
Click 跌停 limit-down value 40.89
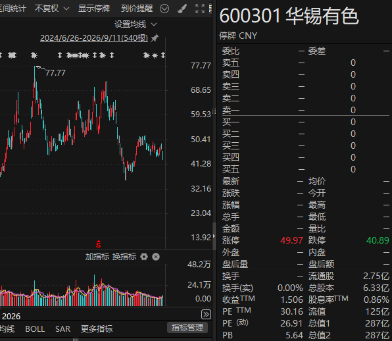(x=378, y=240)
